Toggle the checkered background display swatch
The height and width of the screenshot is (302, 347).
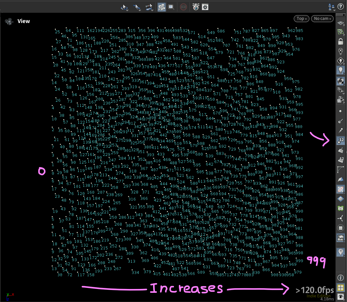click(340, 189)
